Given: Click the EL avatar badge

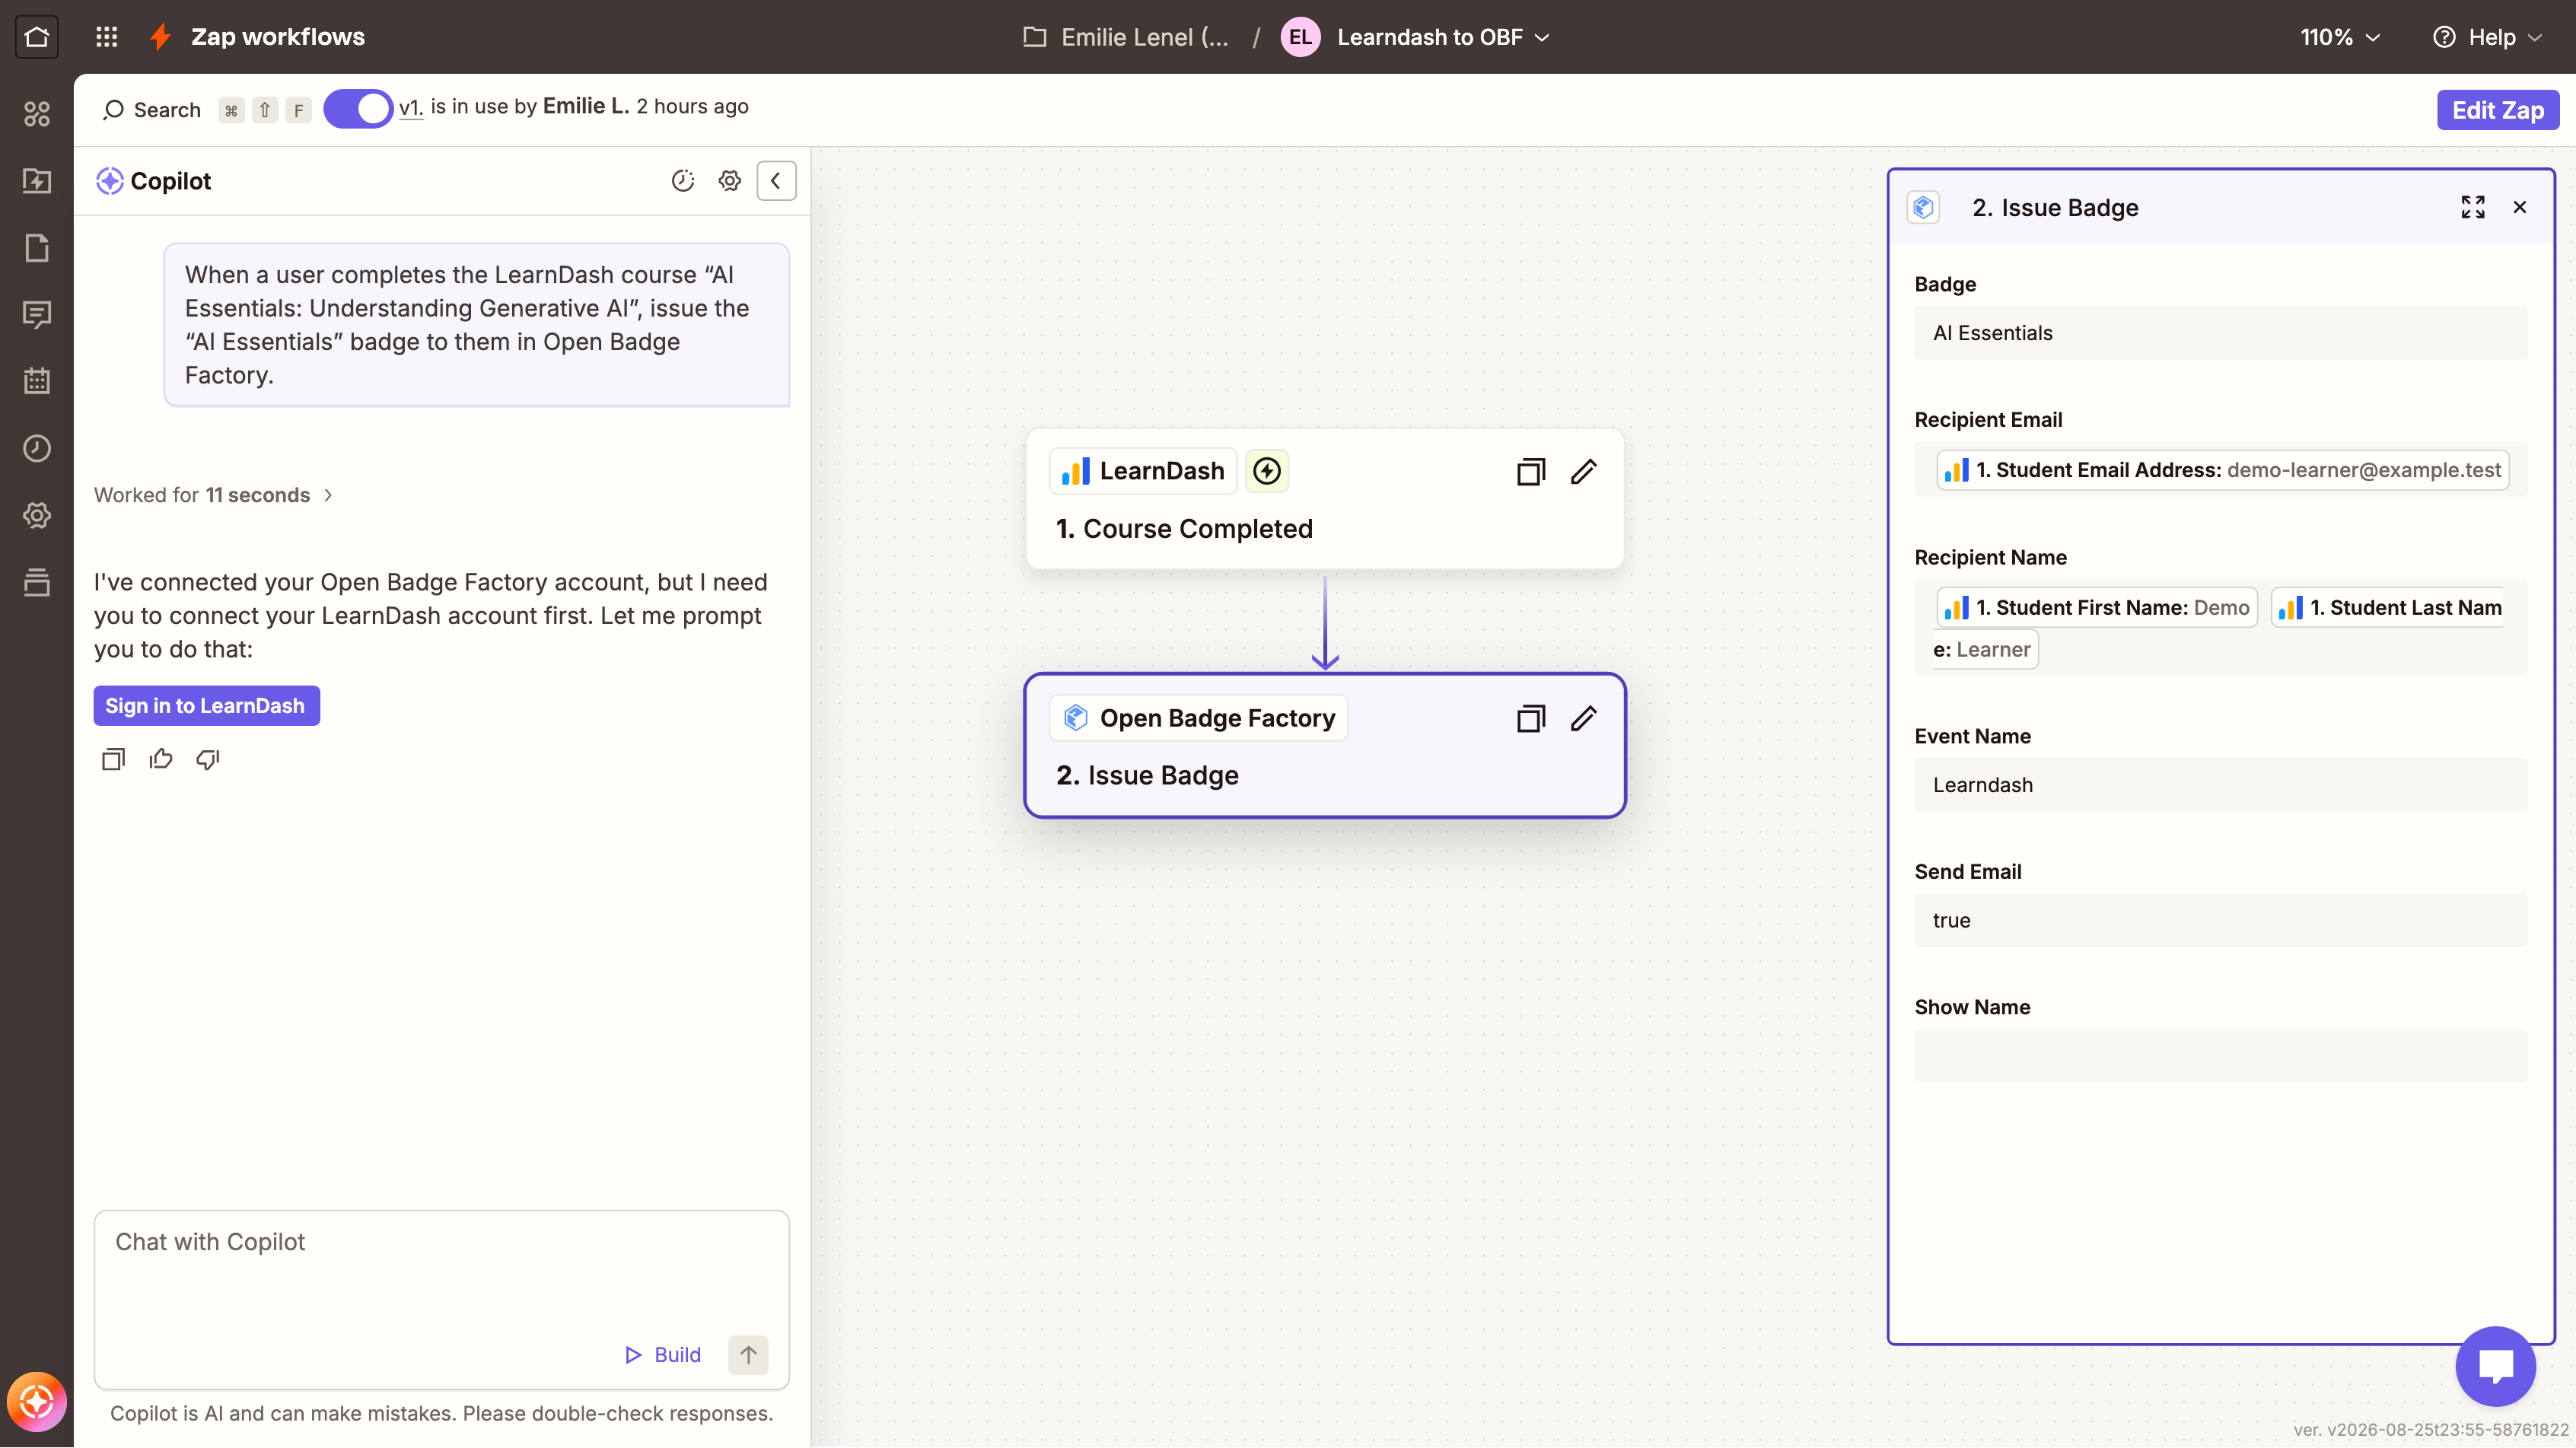Looking at the screenshot, I should tap(1300, 37).
